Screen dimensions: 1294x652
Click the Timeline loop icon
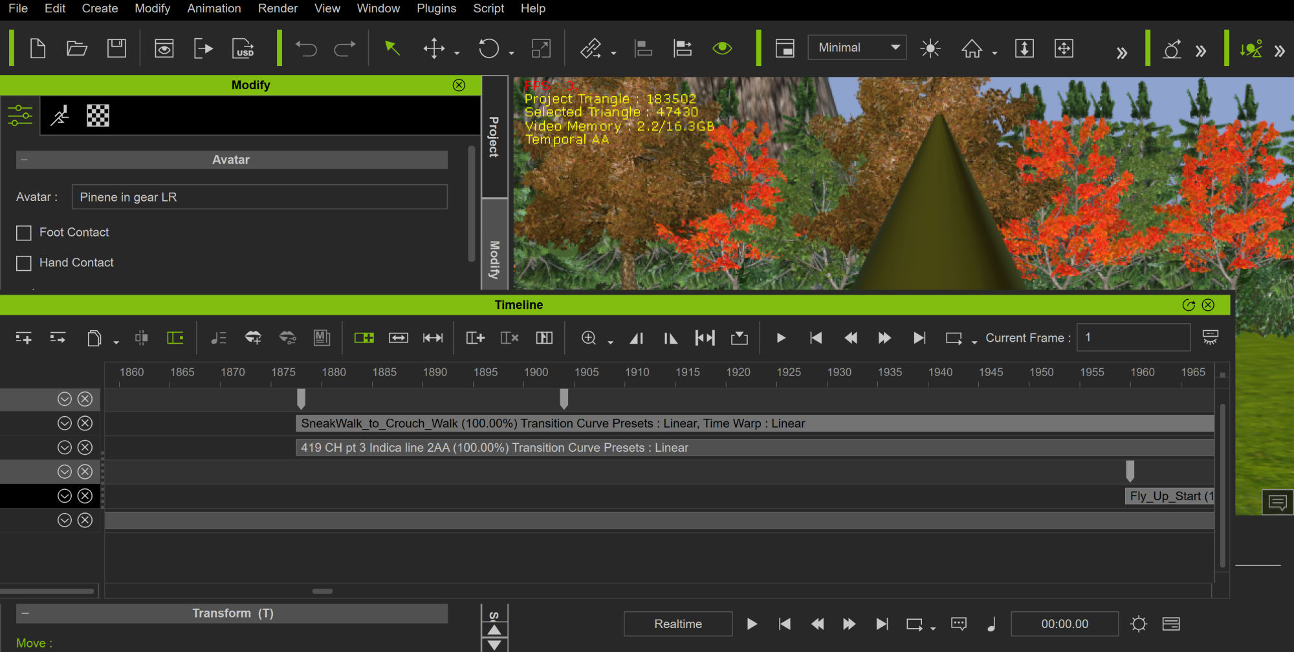(x=954, y=338)
